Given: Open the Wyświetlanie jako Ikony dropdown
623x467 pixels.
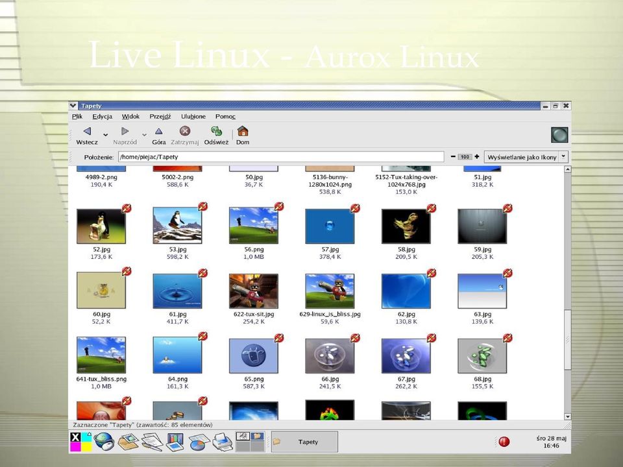Looking at the screenshot, I should click(x=526, y=157).
